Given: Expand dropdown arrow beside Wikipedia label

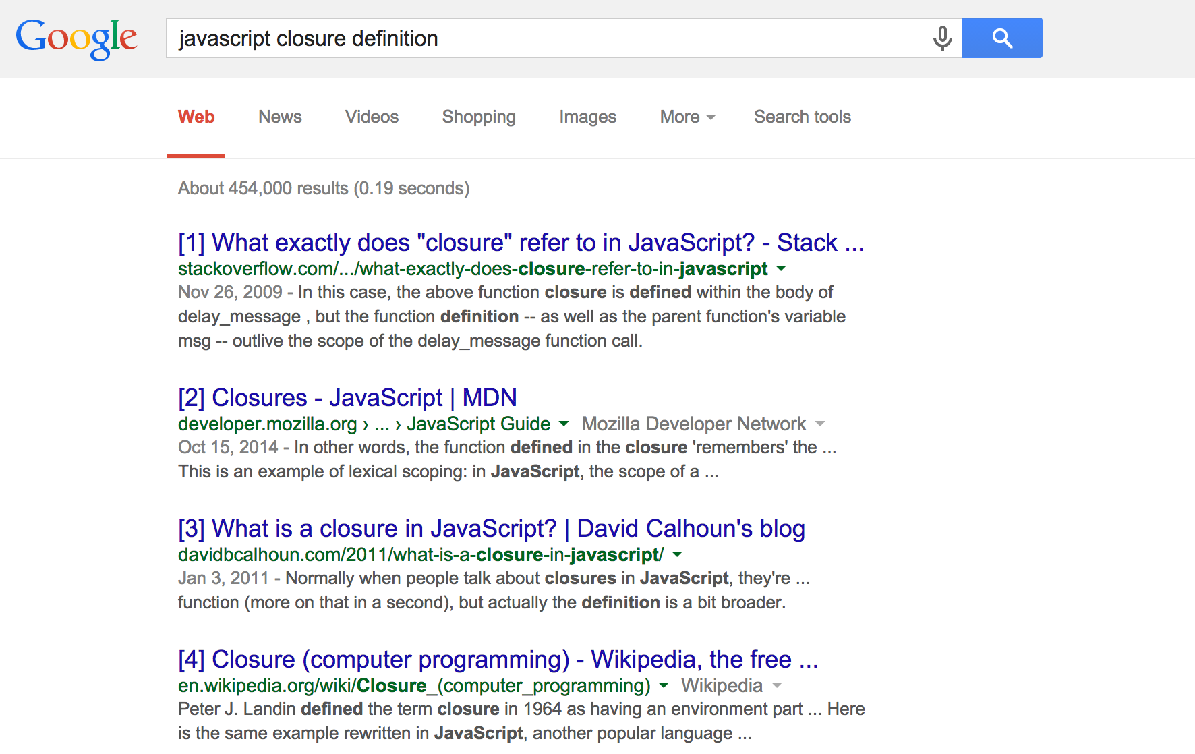Looking at the screenshot, I should point(777,685).
